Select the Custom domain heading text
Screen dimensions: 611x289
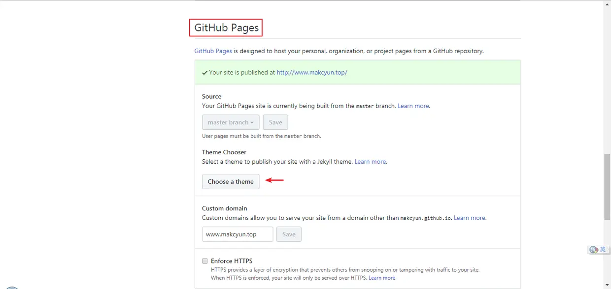point(225,208)
